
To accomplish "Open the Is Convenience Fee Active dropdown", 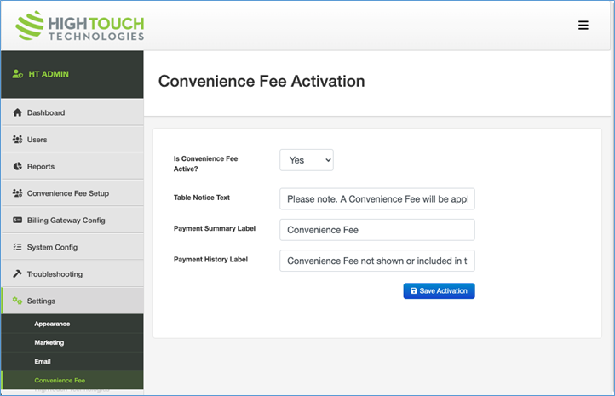I will point(307,160).
